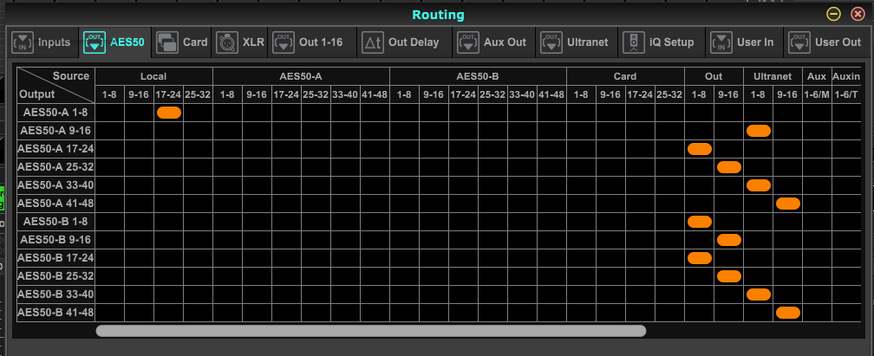This screenshot has height=356, width=874.
Task: Select the AES50-A 9-16 output row label
Action: pyautogui.click(x=55, y=131)
